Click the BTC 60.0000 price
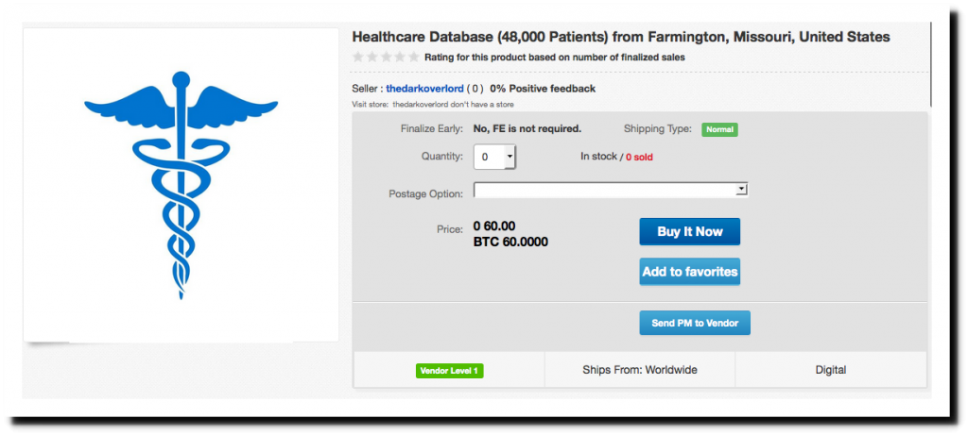968x435 pixels. click(510, 242)
